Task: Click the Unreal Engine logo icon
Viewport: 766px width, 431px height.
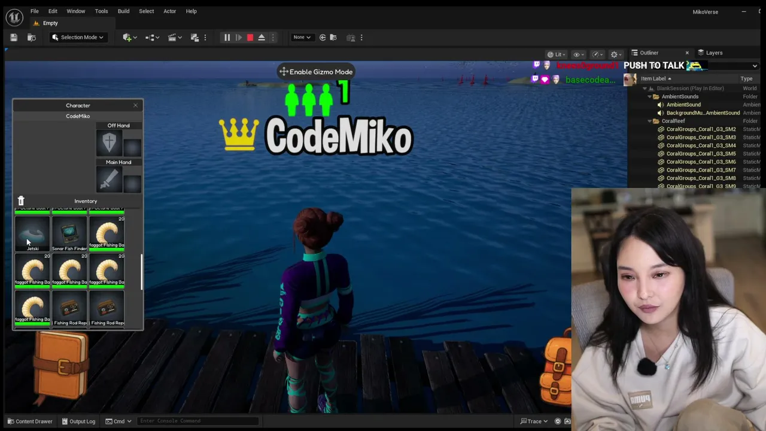Action: click(14, 17)
